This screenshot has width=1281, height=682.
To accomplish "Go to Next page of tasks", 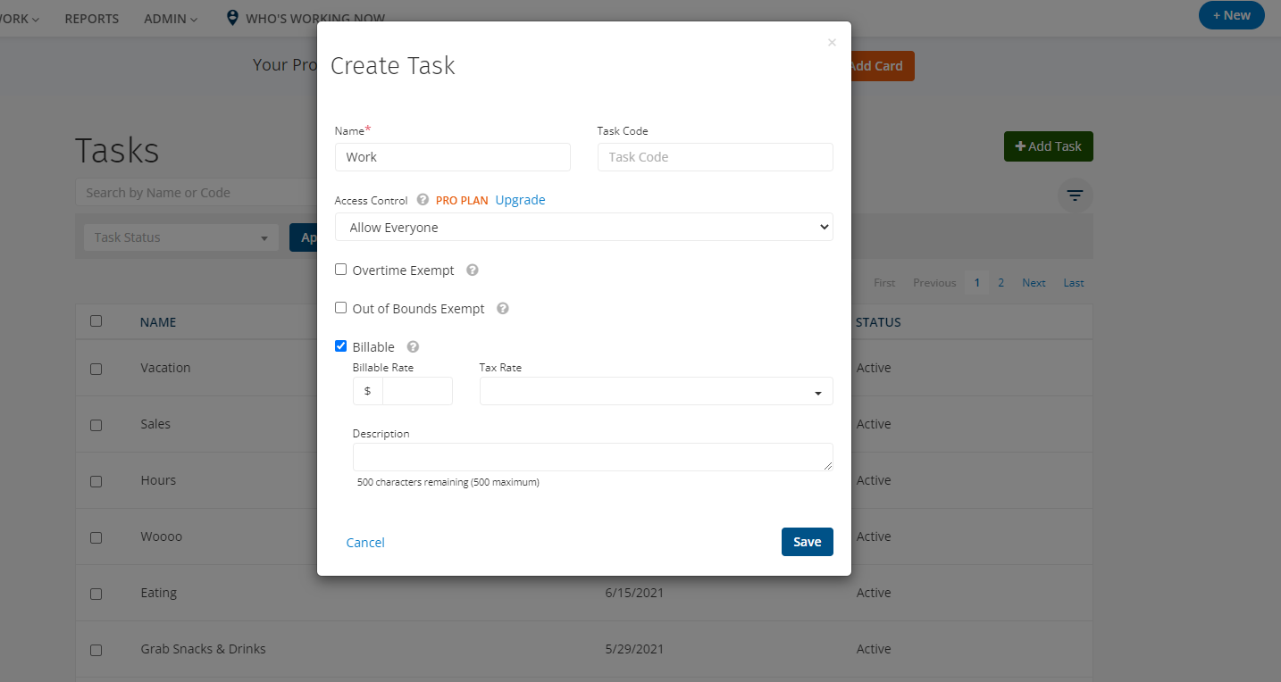I will click(x=1034, y=283).
